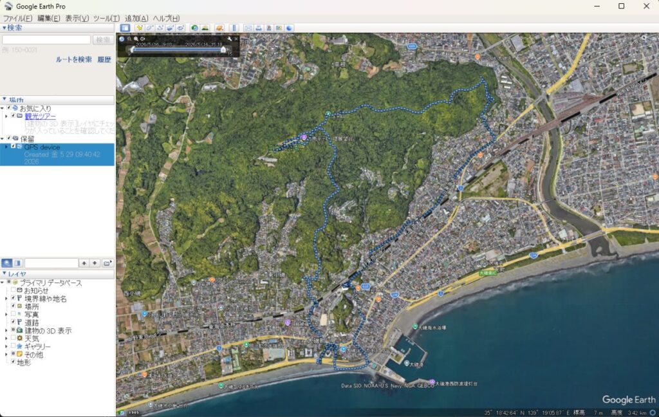This screenshot has width=659, height=417.
Task: Start recording a tour via toolbar icon
Action: [181, 28]
